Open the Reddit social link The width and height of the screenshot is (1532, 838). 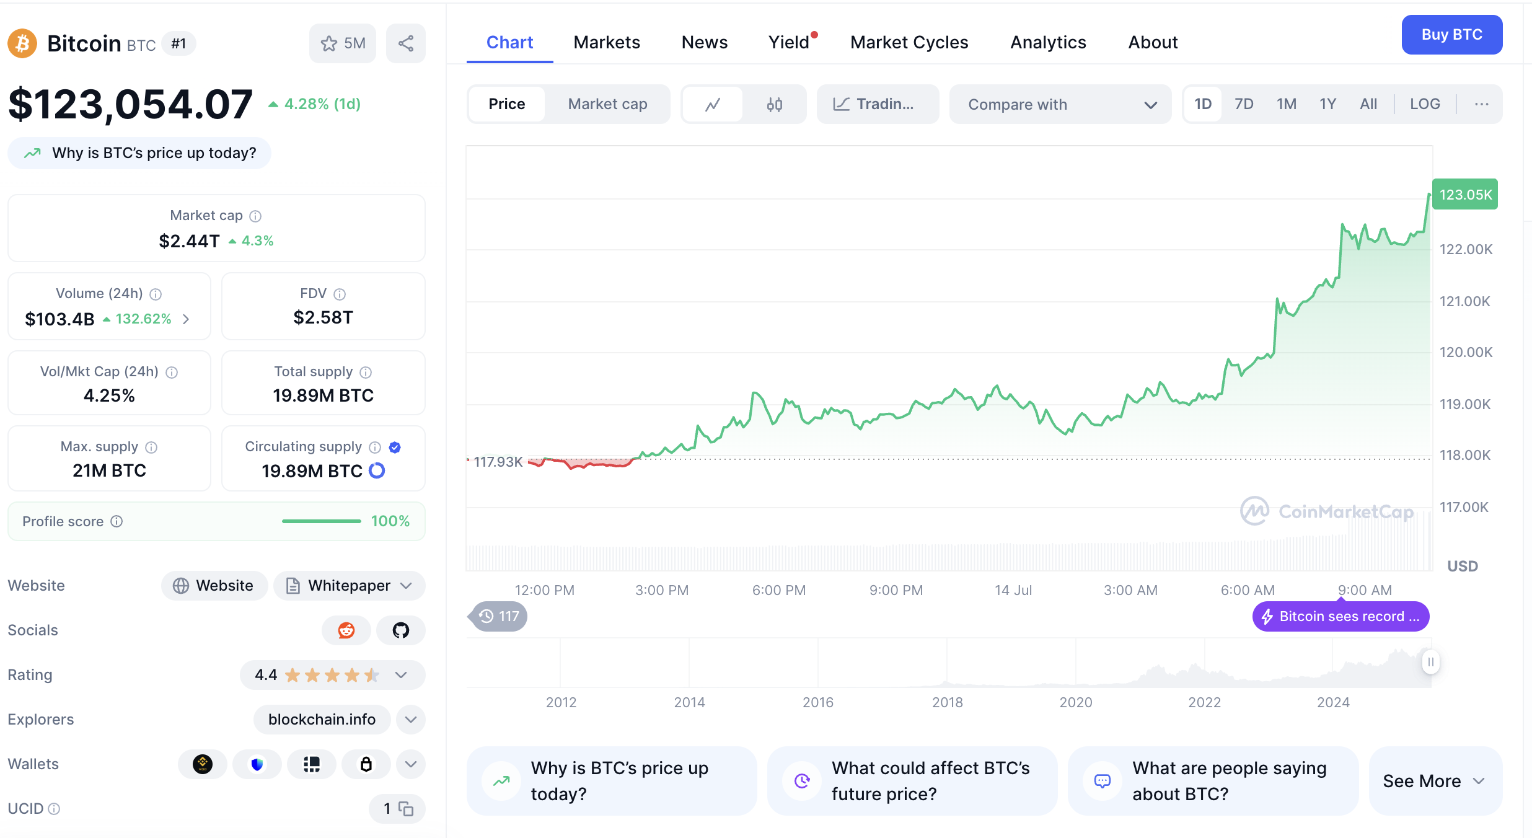tap(346, 630)
